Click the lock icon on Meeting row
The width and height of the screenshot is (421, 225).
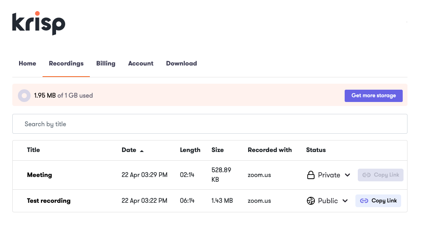tap(310, 175)
